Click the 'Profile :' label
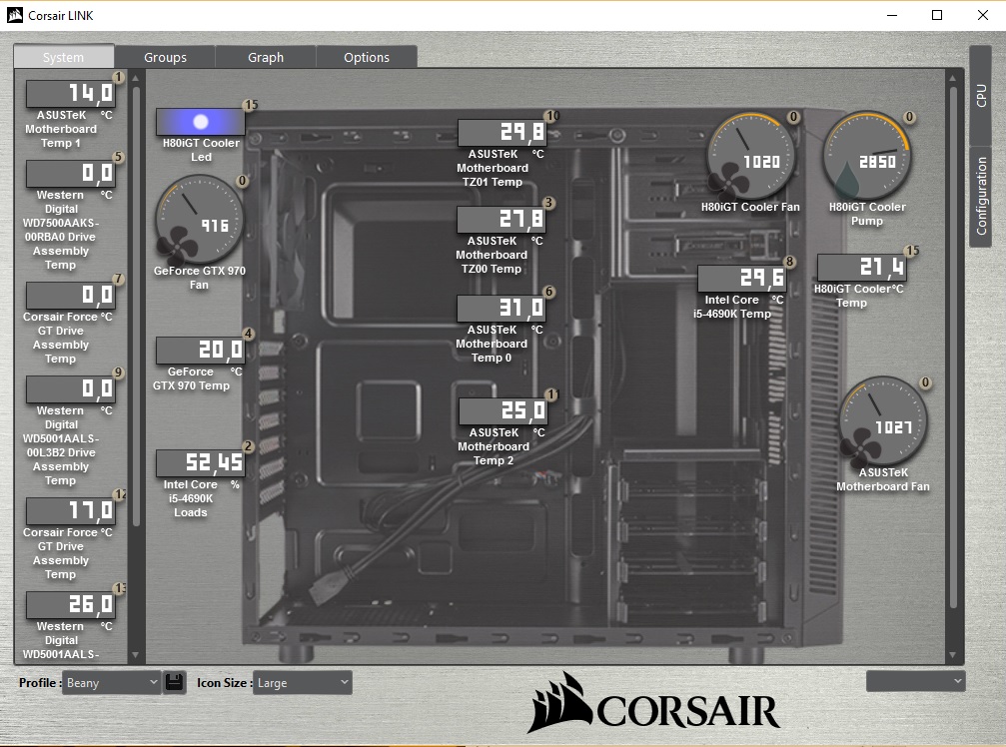1006x747 pixels. click(x=40, y=682)
